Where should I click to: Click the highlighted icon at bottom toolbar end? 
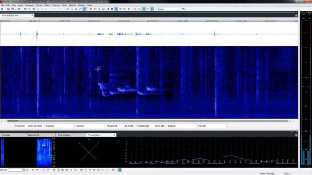coord(119,170)
